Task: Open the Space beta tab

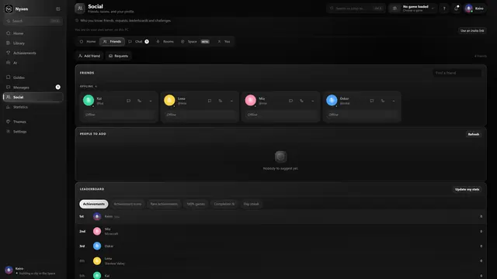Action: click(195, 41)
